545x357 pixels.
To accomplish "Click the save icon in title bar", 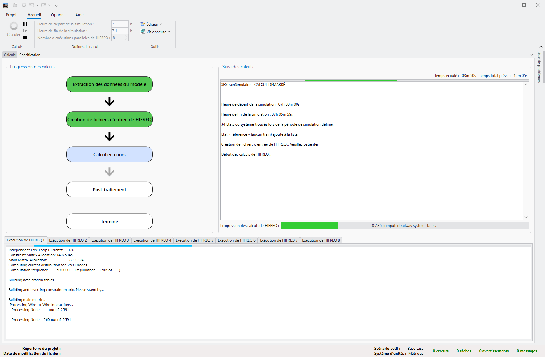I will 15,5.
